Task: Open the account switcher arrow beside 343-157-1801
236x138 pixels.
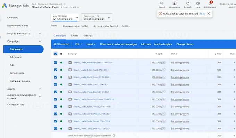Action: point(78,7)
